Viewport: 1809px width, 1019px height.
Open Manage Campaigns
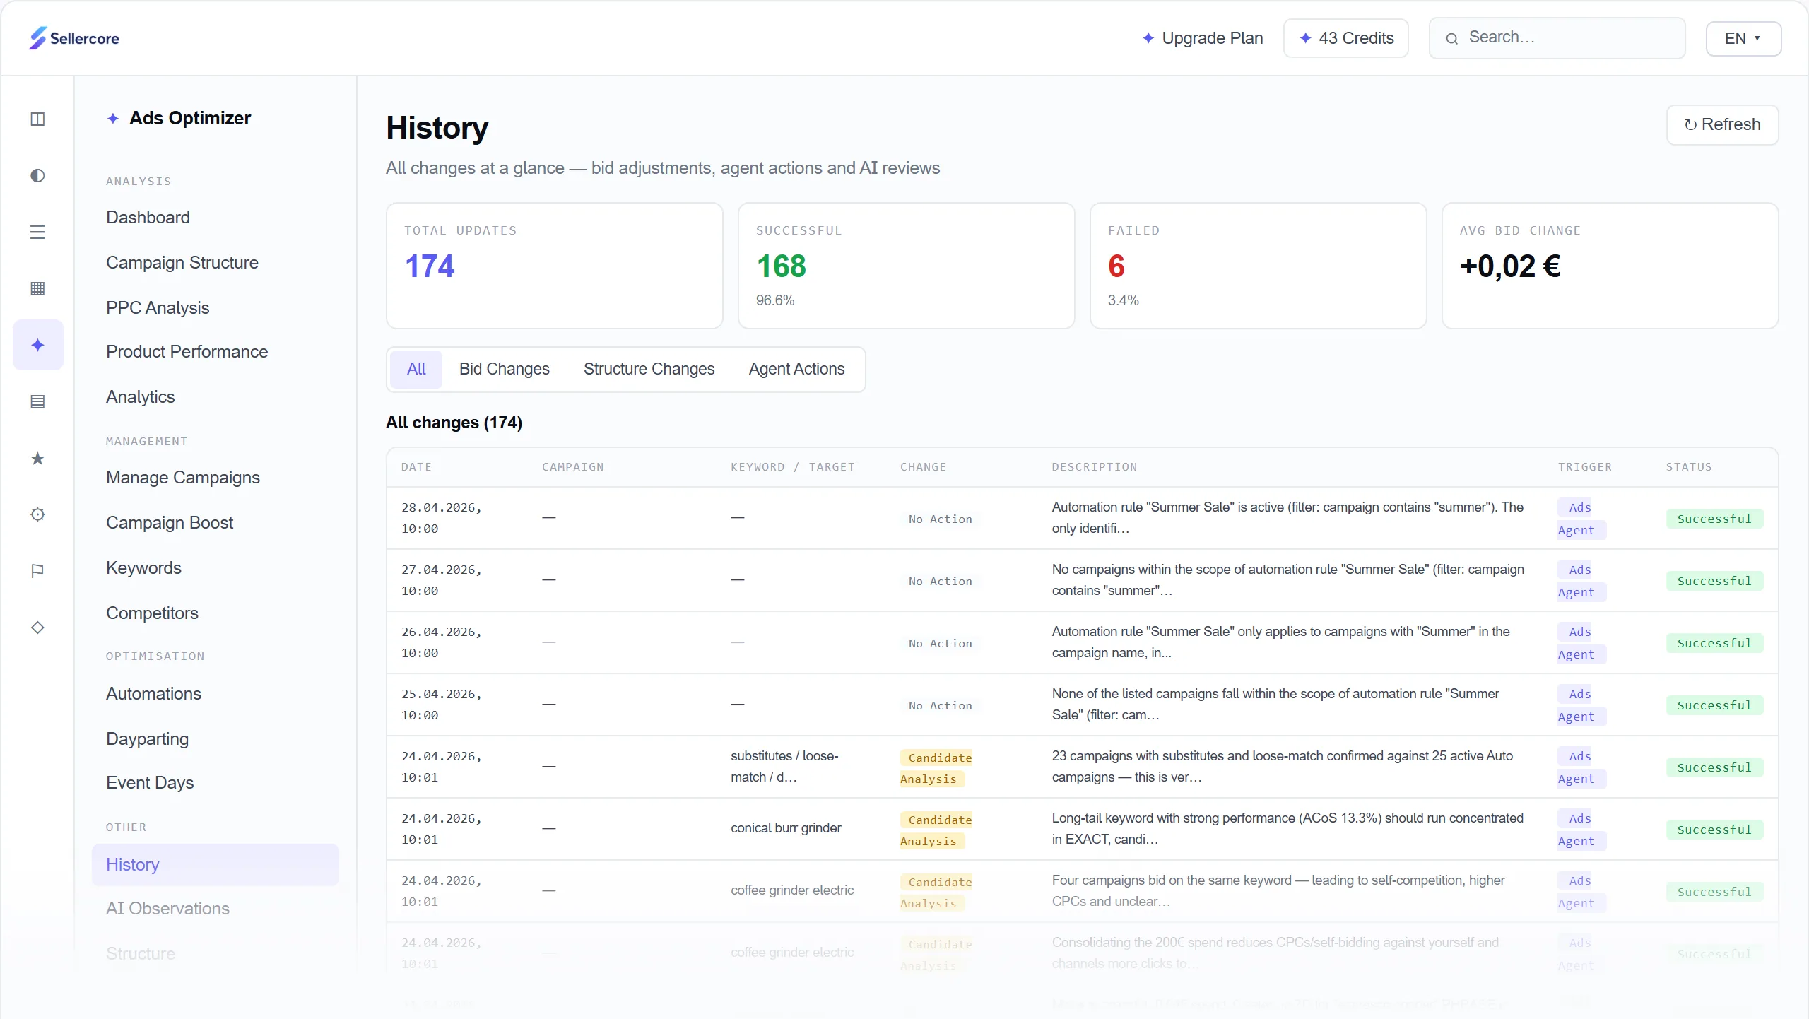183,478
